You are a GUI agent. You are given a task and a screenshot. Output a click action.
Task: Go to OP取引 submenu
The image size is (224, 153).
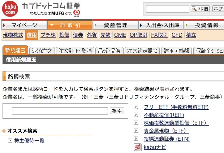(x=138, y=35)
